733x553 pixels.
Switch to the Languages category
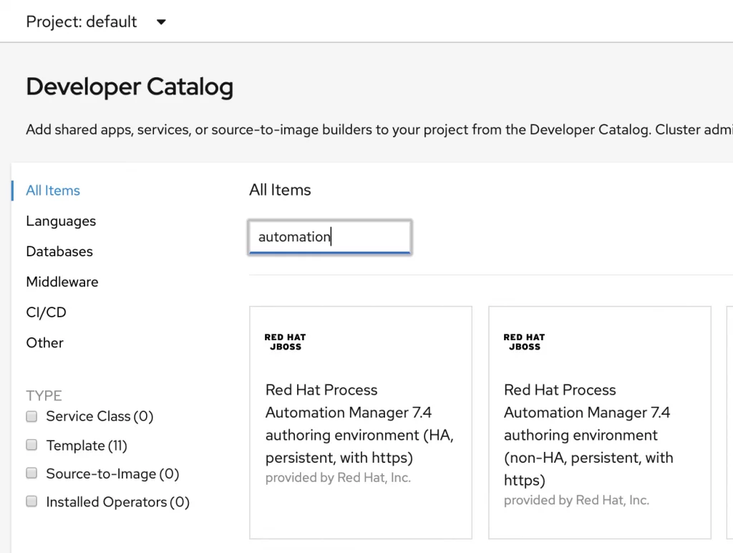click(x=61, y=221)
